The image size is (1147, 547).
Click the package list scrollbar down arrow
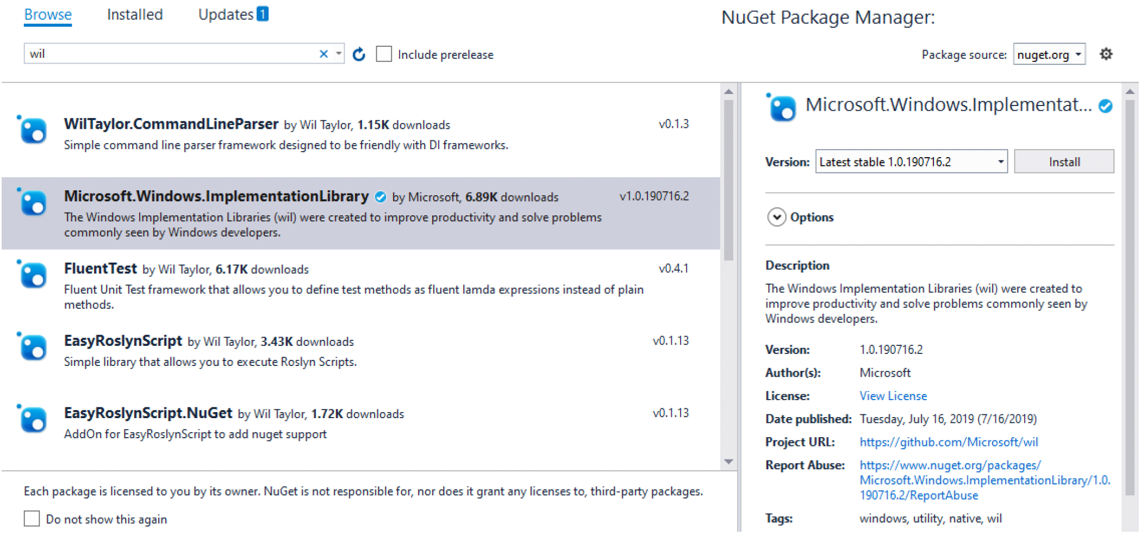click(x=728, y=462)
